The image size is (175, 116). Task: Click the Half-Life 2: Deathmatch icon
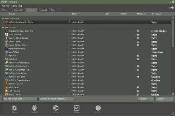[x=6, y=63]
